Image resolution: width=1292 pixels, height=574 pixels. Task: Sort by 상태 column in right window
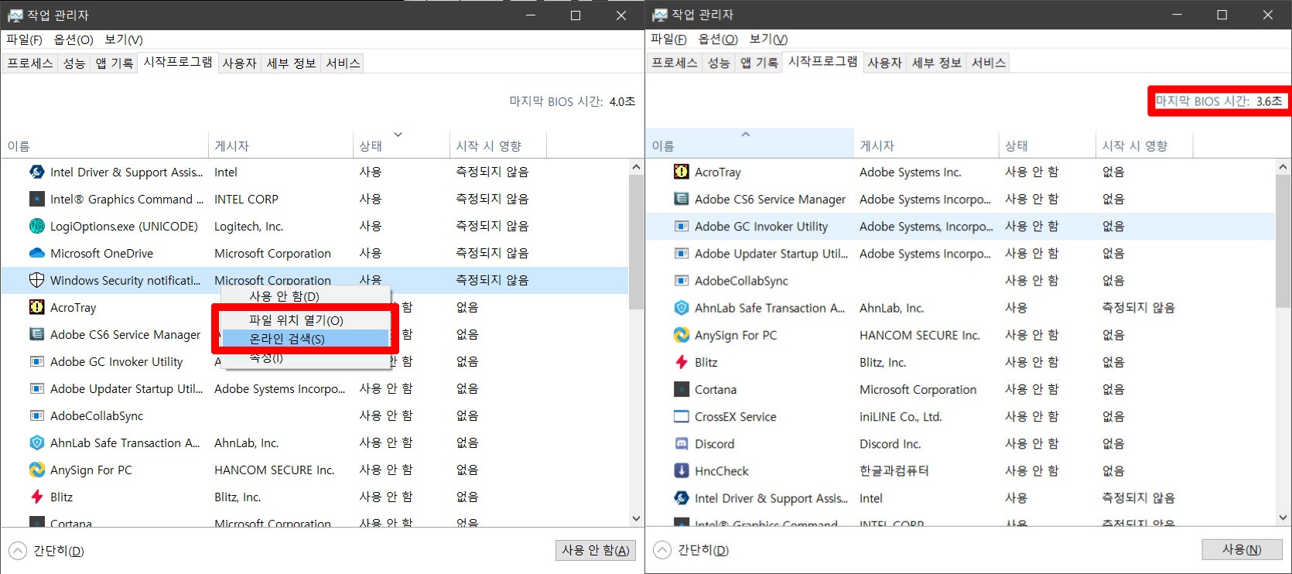tap(1047, 145)
